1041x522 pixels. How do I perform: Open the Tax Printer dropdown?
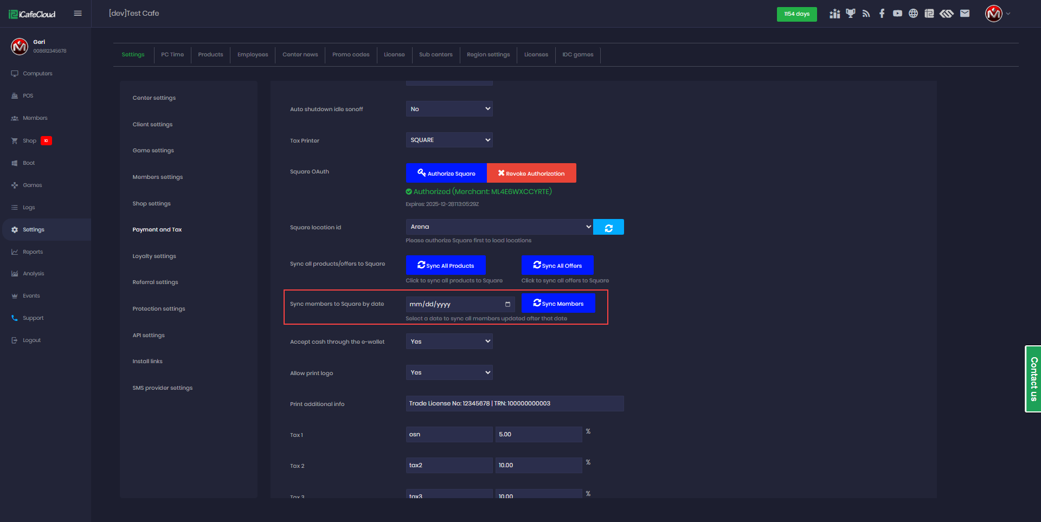(x=449, y=140)
